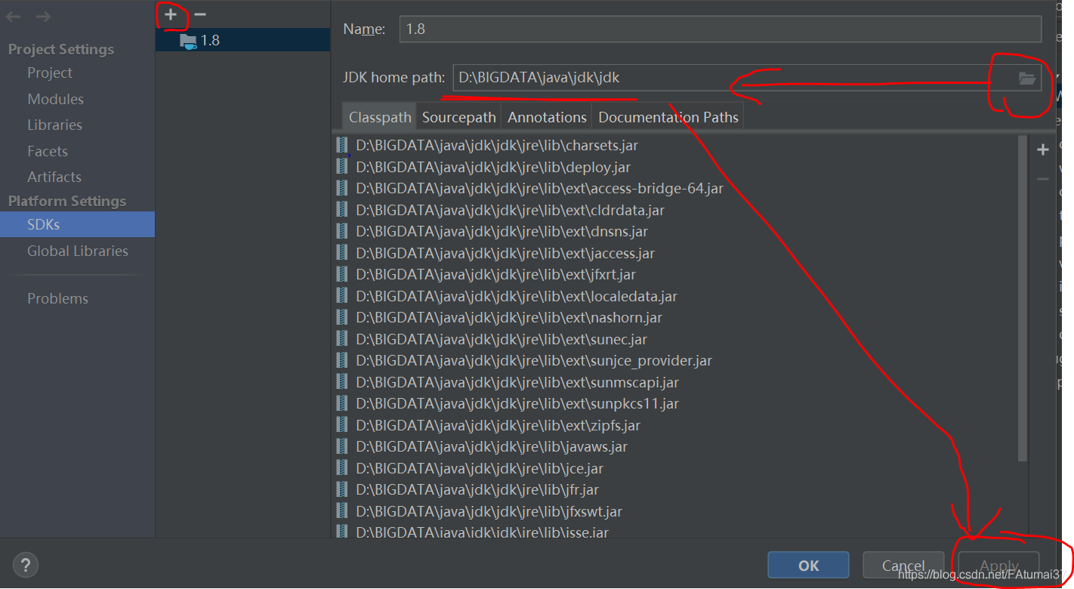Click the jar icon beside deploy.jar
1074x589 pixels.
tap(341, 166)
